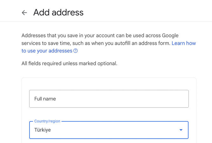
Task: Open the Country/region combo box
Action: (109, 130)
